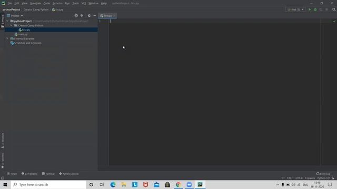The height and width of the screenshot is (189, 337).
Task: Click pythonProject in navigation breadcrumb
Action: (x=11, y=9)
